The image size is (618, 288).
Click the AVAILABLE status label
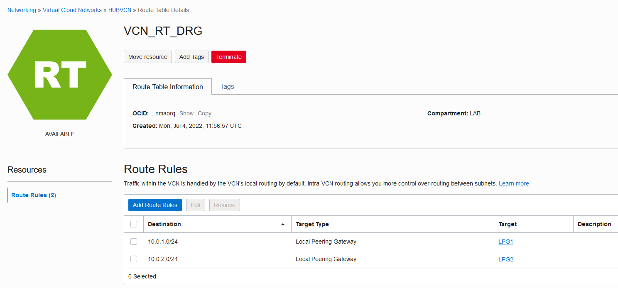click(x=60, y=134)
